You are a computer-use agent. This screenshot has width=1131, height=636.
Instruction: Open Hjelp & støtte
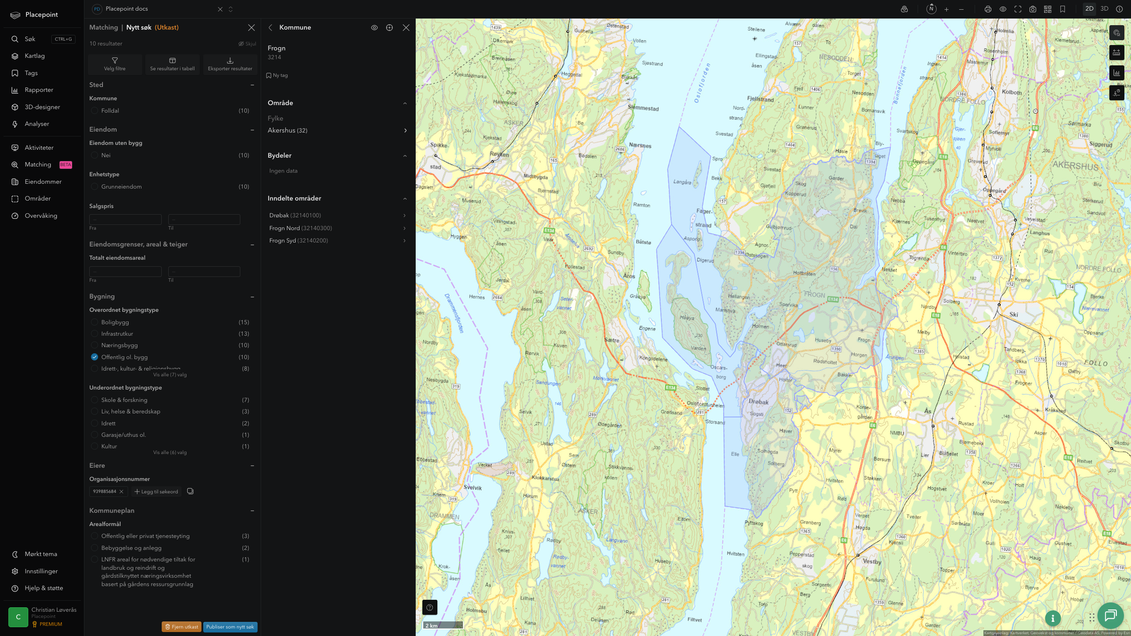[43, 588]
